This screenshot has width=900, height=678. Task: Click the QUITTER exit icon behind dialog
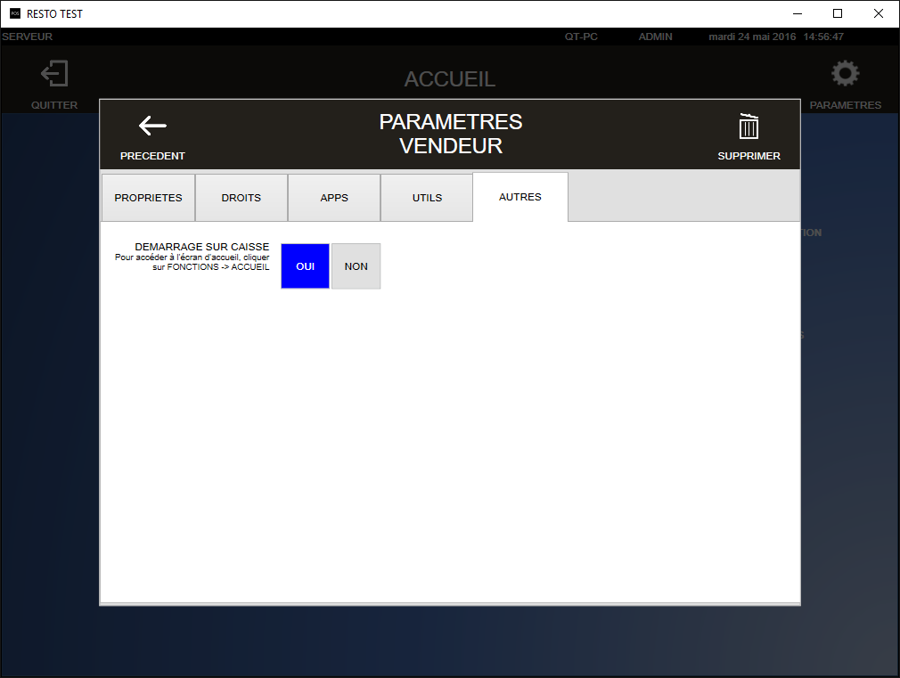(54, 73)
